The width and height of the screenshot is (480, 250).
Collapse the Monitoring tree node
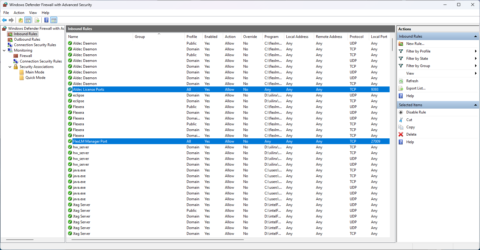click(4, 50)
